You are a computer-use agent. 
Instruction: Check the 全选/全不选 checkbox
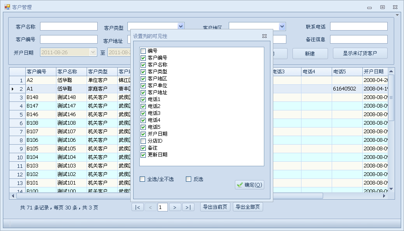pos(142,179)
